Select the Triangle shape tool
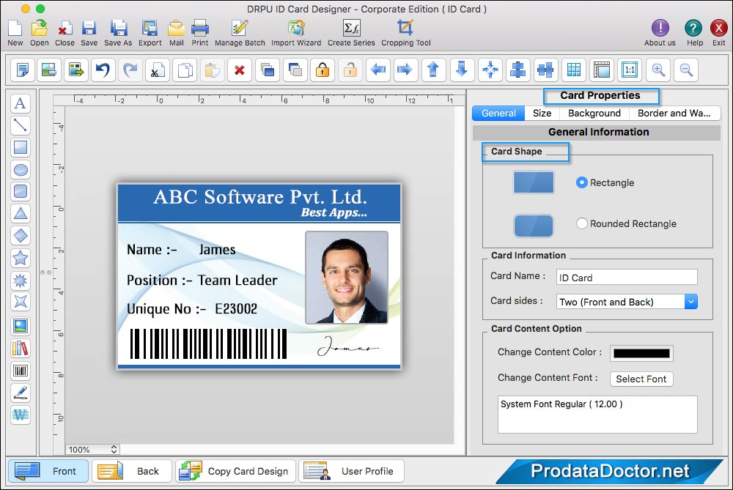Viewport: 733px width, 490px height. (x=20, y=213)
